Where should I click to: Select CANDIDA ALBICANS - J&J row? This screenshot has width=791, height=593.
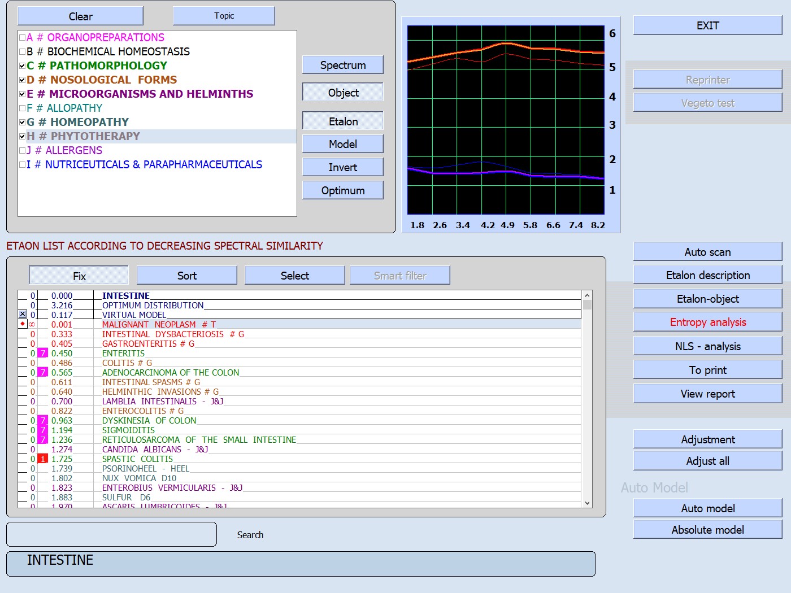(299, 449)
